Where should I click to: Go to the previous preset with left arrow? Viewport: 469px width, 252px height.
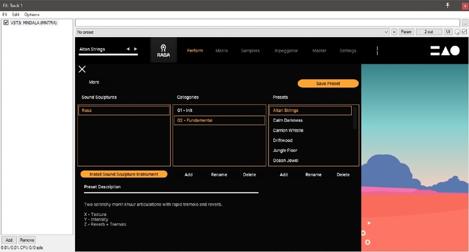pyautogui.click(x=128, y=49)
